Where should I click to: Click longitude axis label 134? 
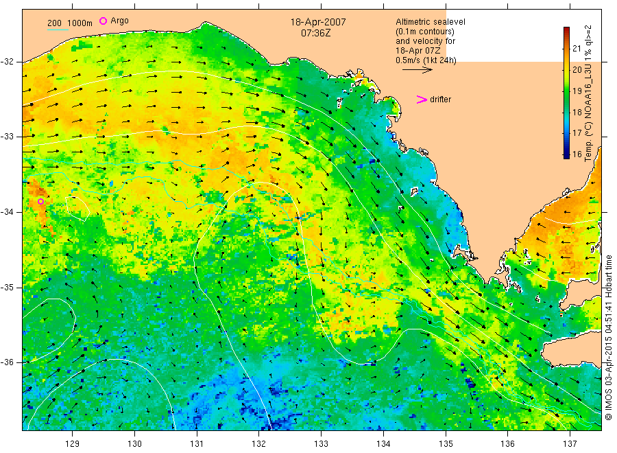(x=383, y=443)
